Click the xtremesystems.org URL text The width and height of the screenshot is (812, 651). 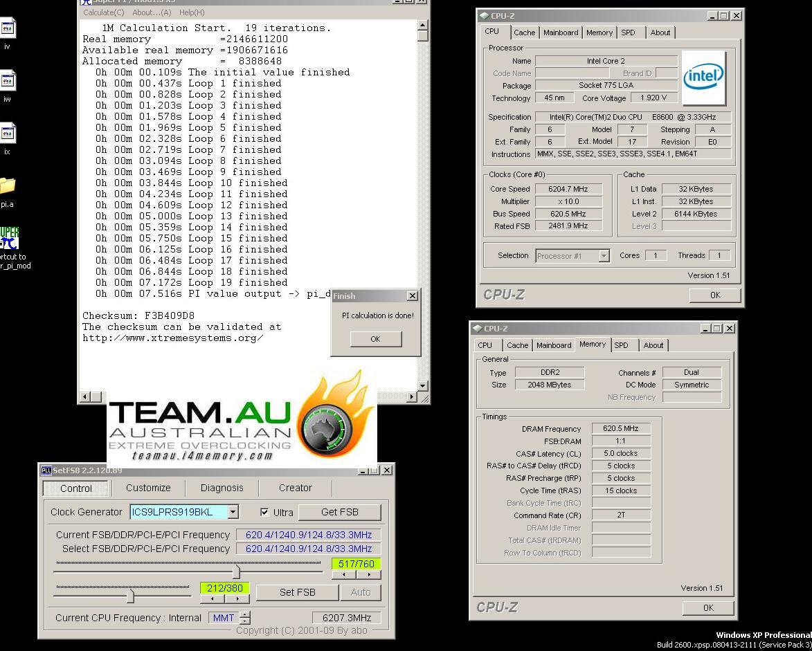pyautogui.click(x=173, y=338)
